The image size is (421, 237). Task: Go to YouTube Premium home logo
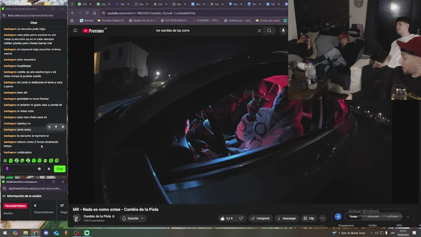93,31
